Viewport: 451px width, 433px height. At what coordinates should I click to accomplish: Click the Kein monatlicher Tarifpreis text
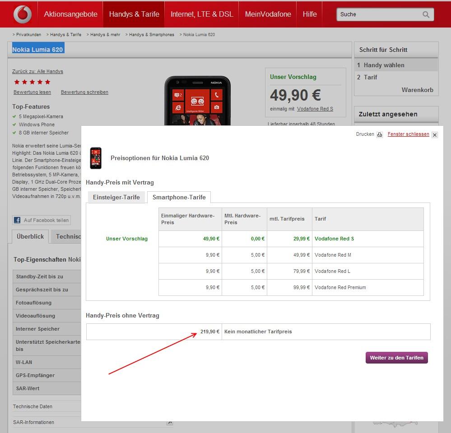point(258,332)
